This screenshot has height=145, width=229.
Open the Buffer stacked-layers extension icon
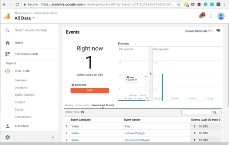tap(199, 4)
